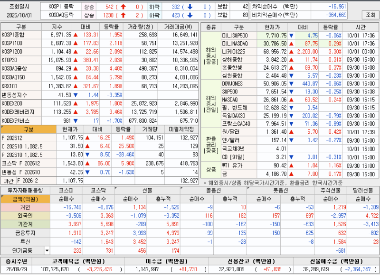Screen dimensions: 380x275
Task: Click the 선물 column header in investor table
Action: pyautogui.click(x=147, y=191)
